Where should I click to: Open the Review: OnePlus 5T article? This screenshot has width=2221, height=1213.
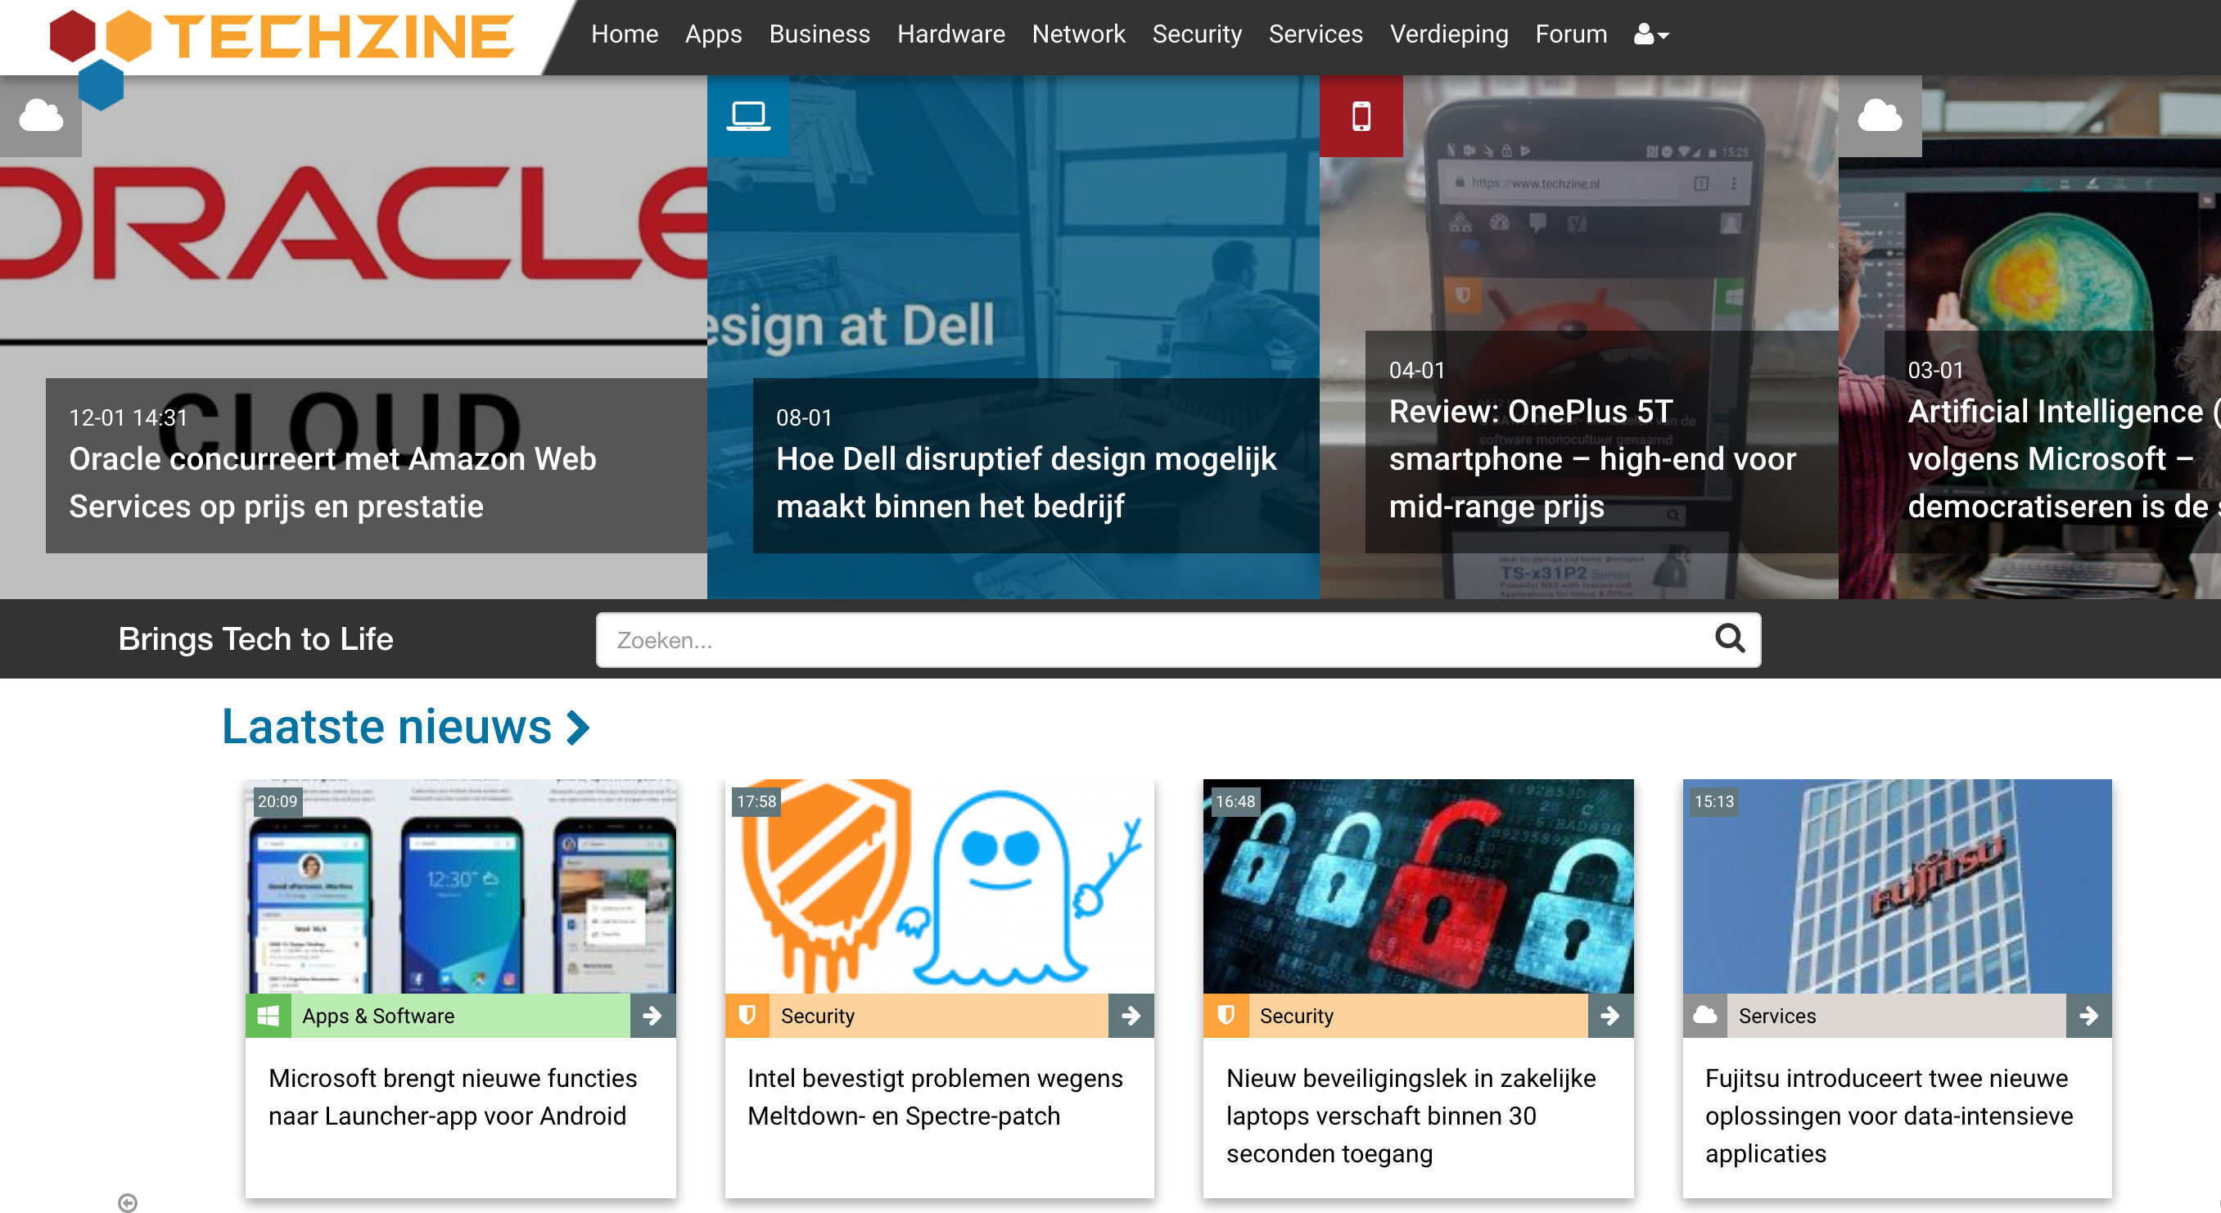[x=1591, y=458]
